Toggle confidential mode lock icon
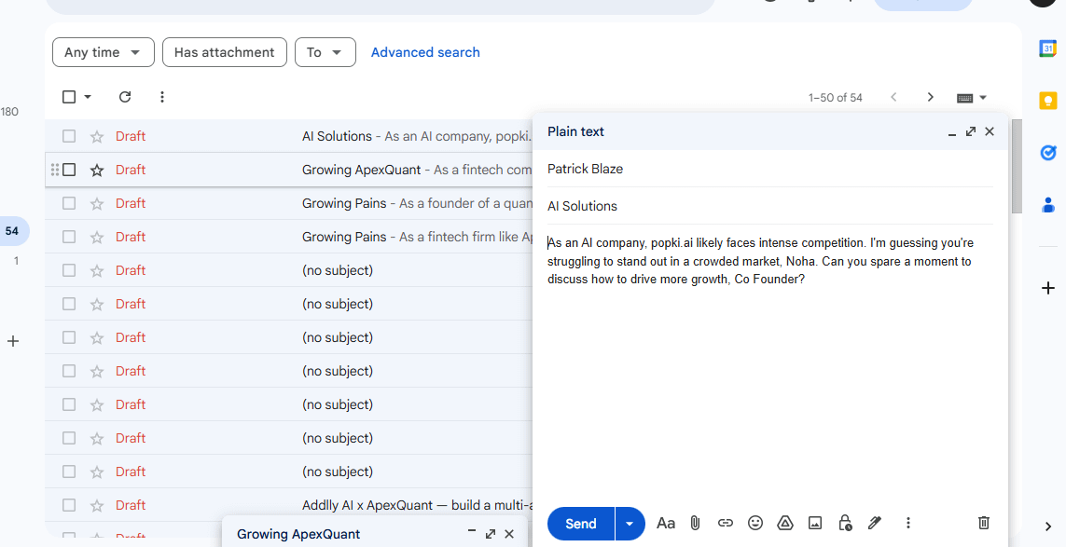 click(845, 523)
